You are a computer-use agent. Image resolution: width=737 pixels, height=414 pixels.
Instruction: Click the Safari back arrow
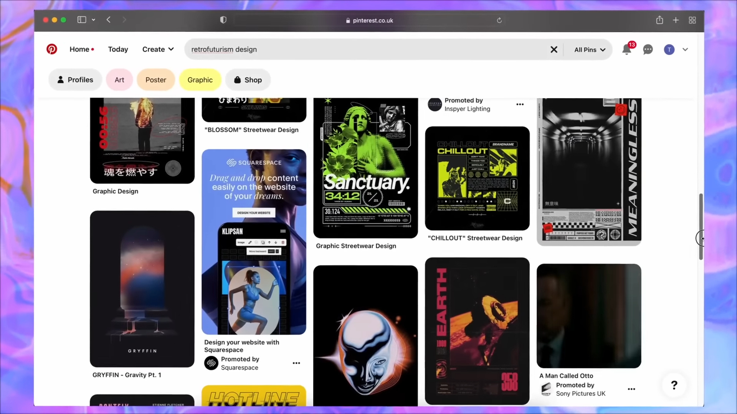click(109, 20)
